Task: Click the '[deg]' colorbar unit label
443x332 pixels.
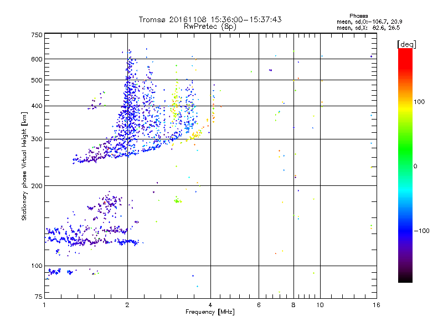Action: (406, 45)
